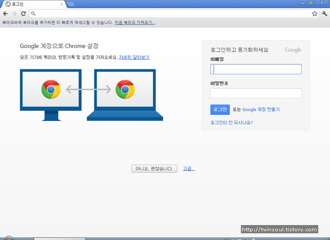
Task: Bookmark this page with the star icon
Action: coord(315,14)
